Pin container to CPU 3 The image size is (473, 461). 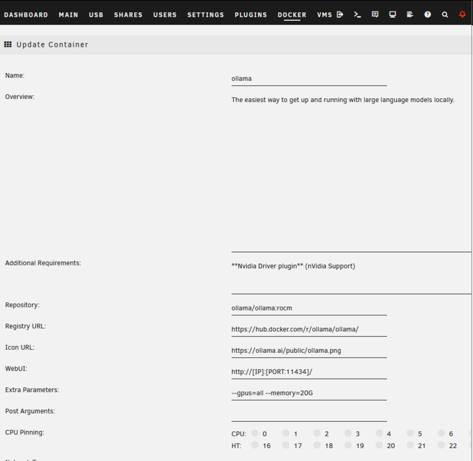tap(348, 433)
